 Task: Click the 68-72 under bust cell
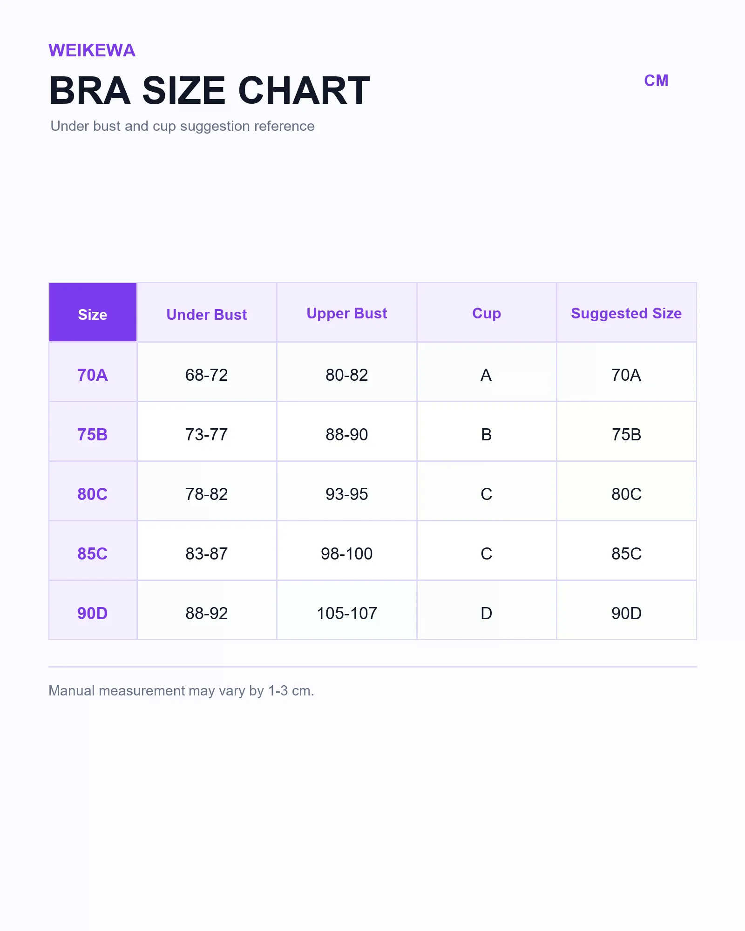pyautogui.click(x=207, y=372)
